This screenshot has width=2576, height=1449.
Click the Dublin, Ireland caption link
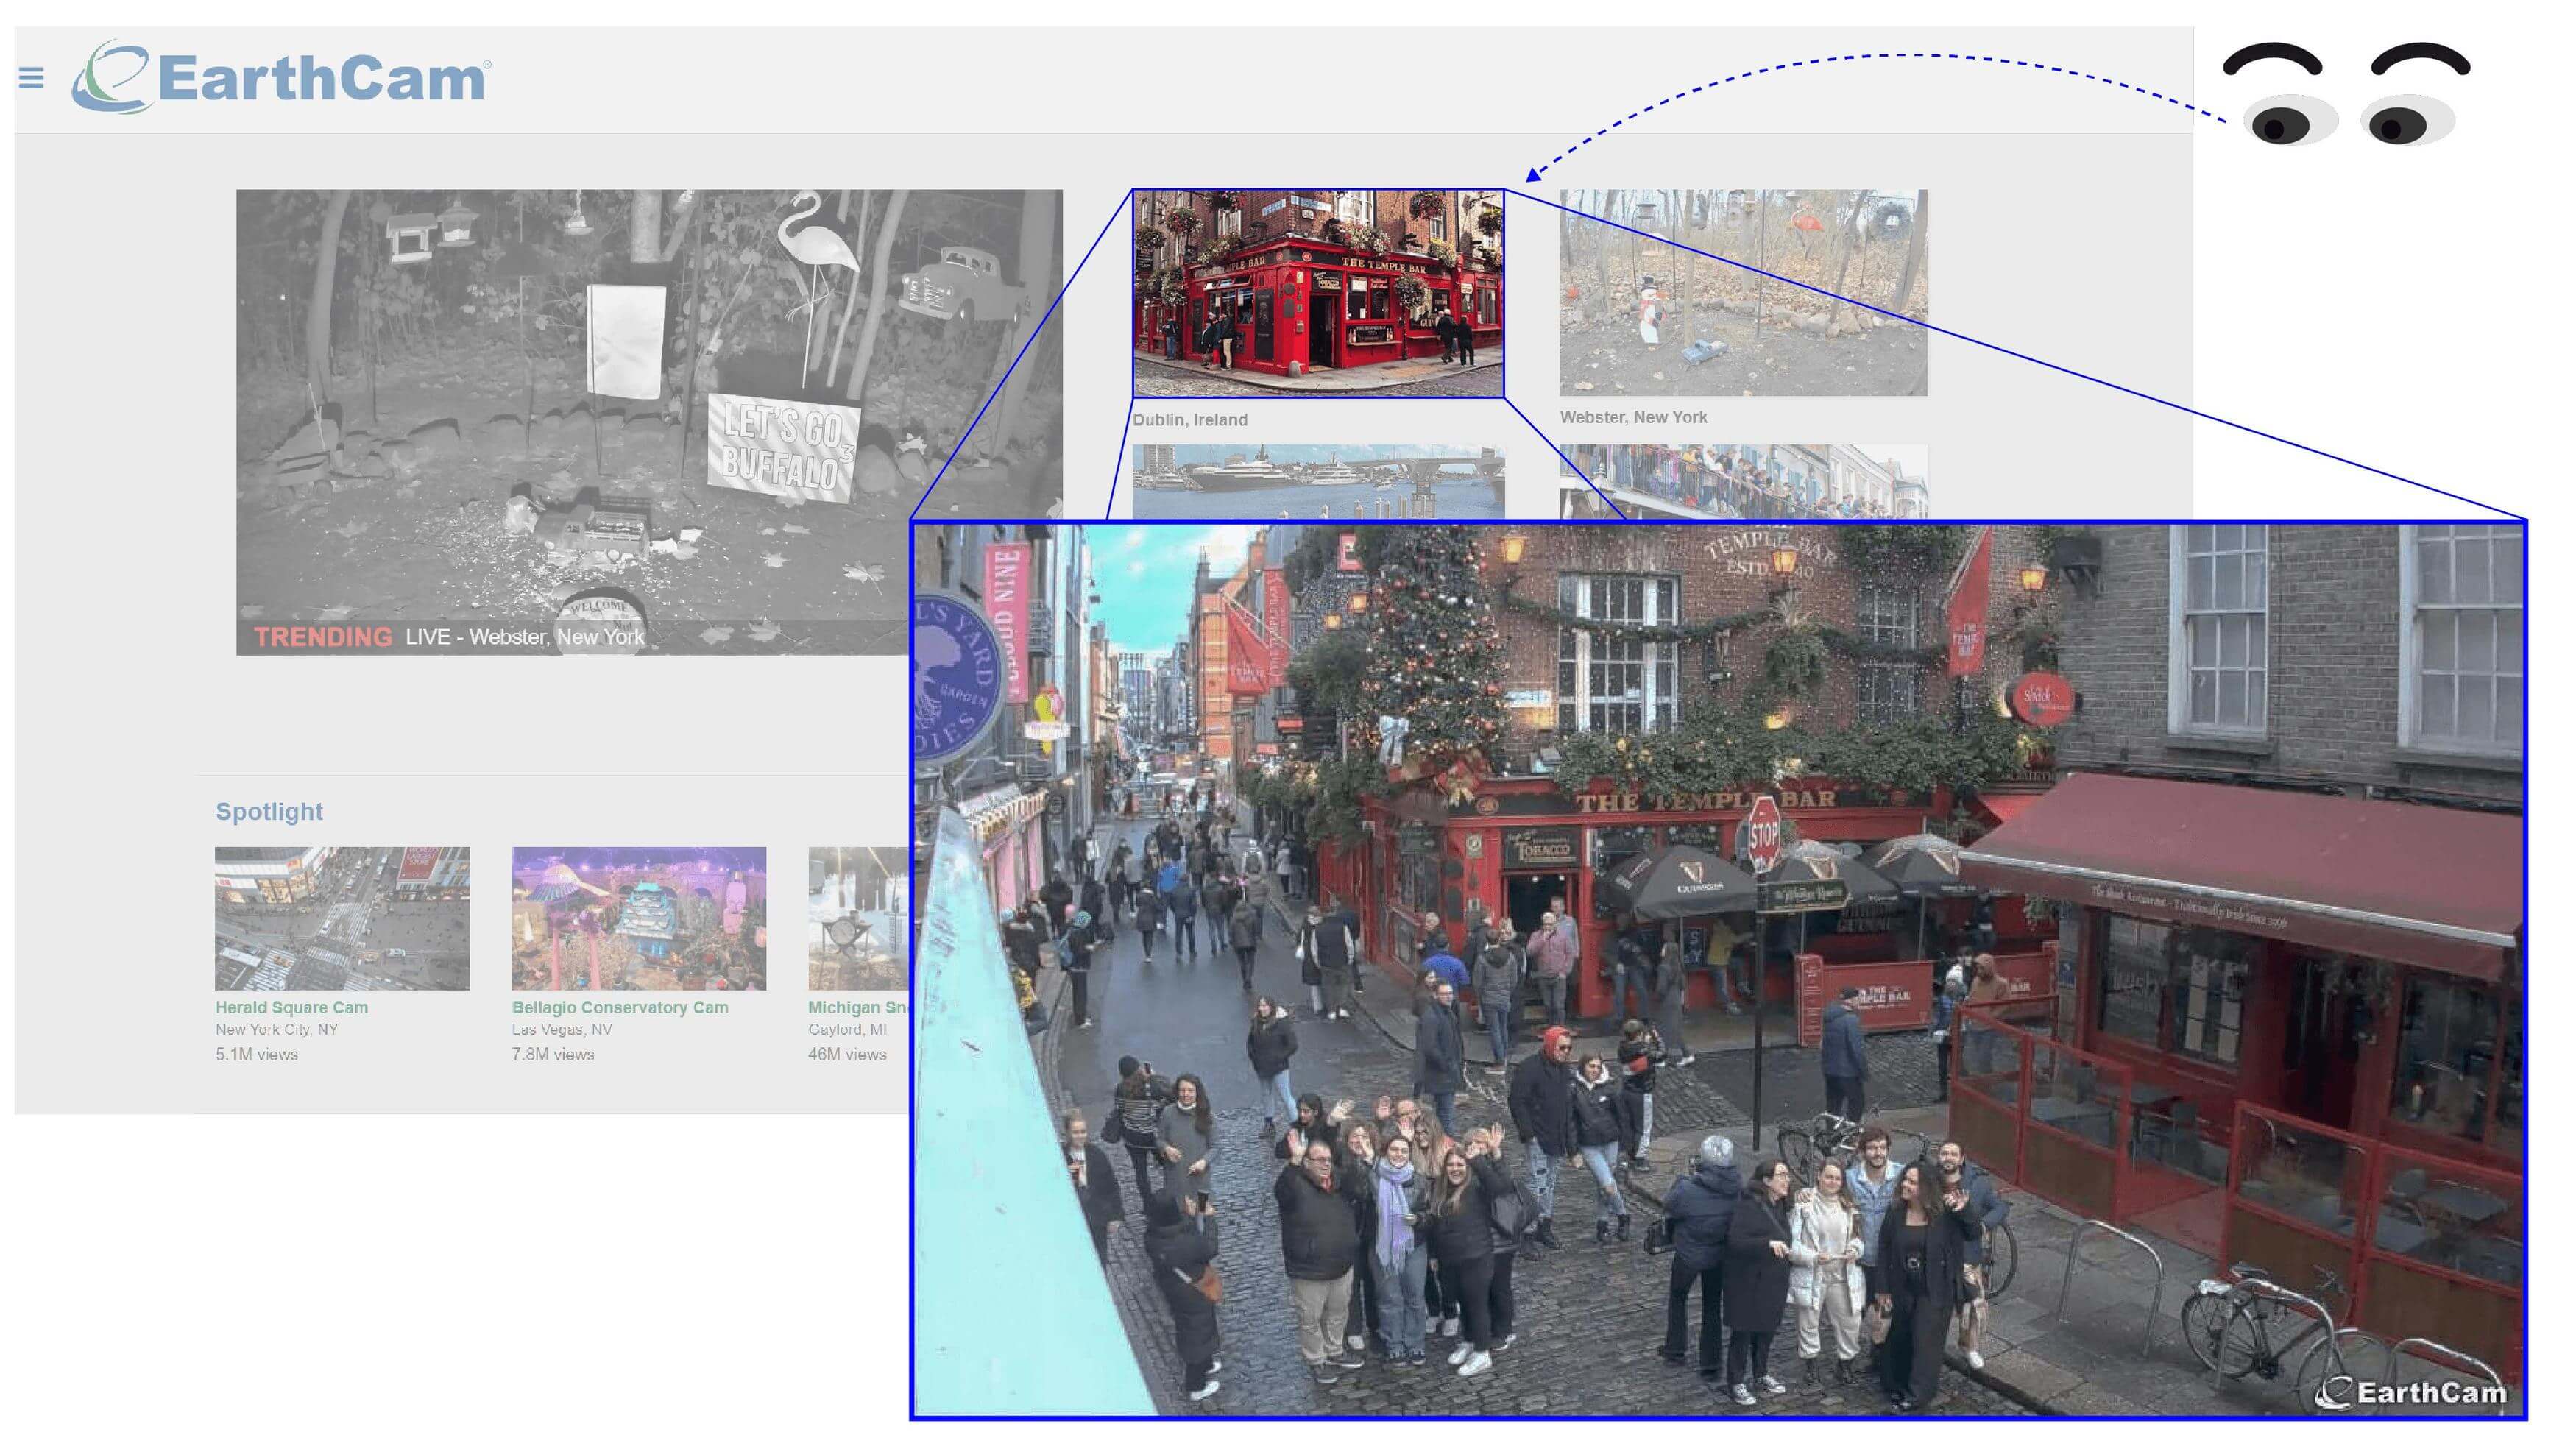point(1190,420)
